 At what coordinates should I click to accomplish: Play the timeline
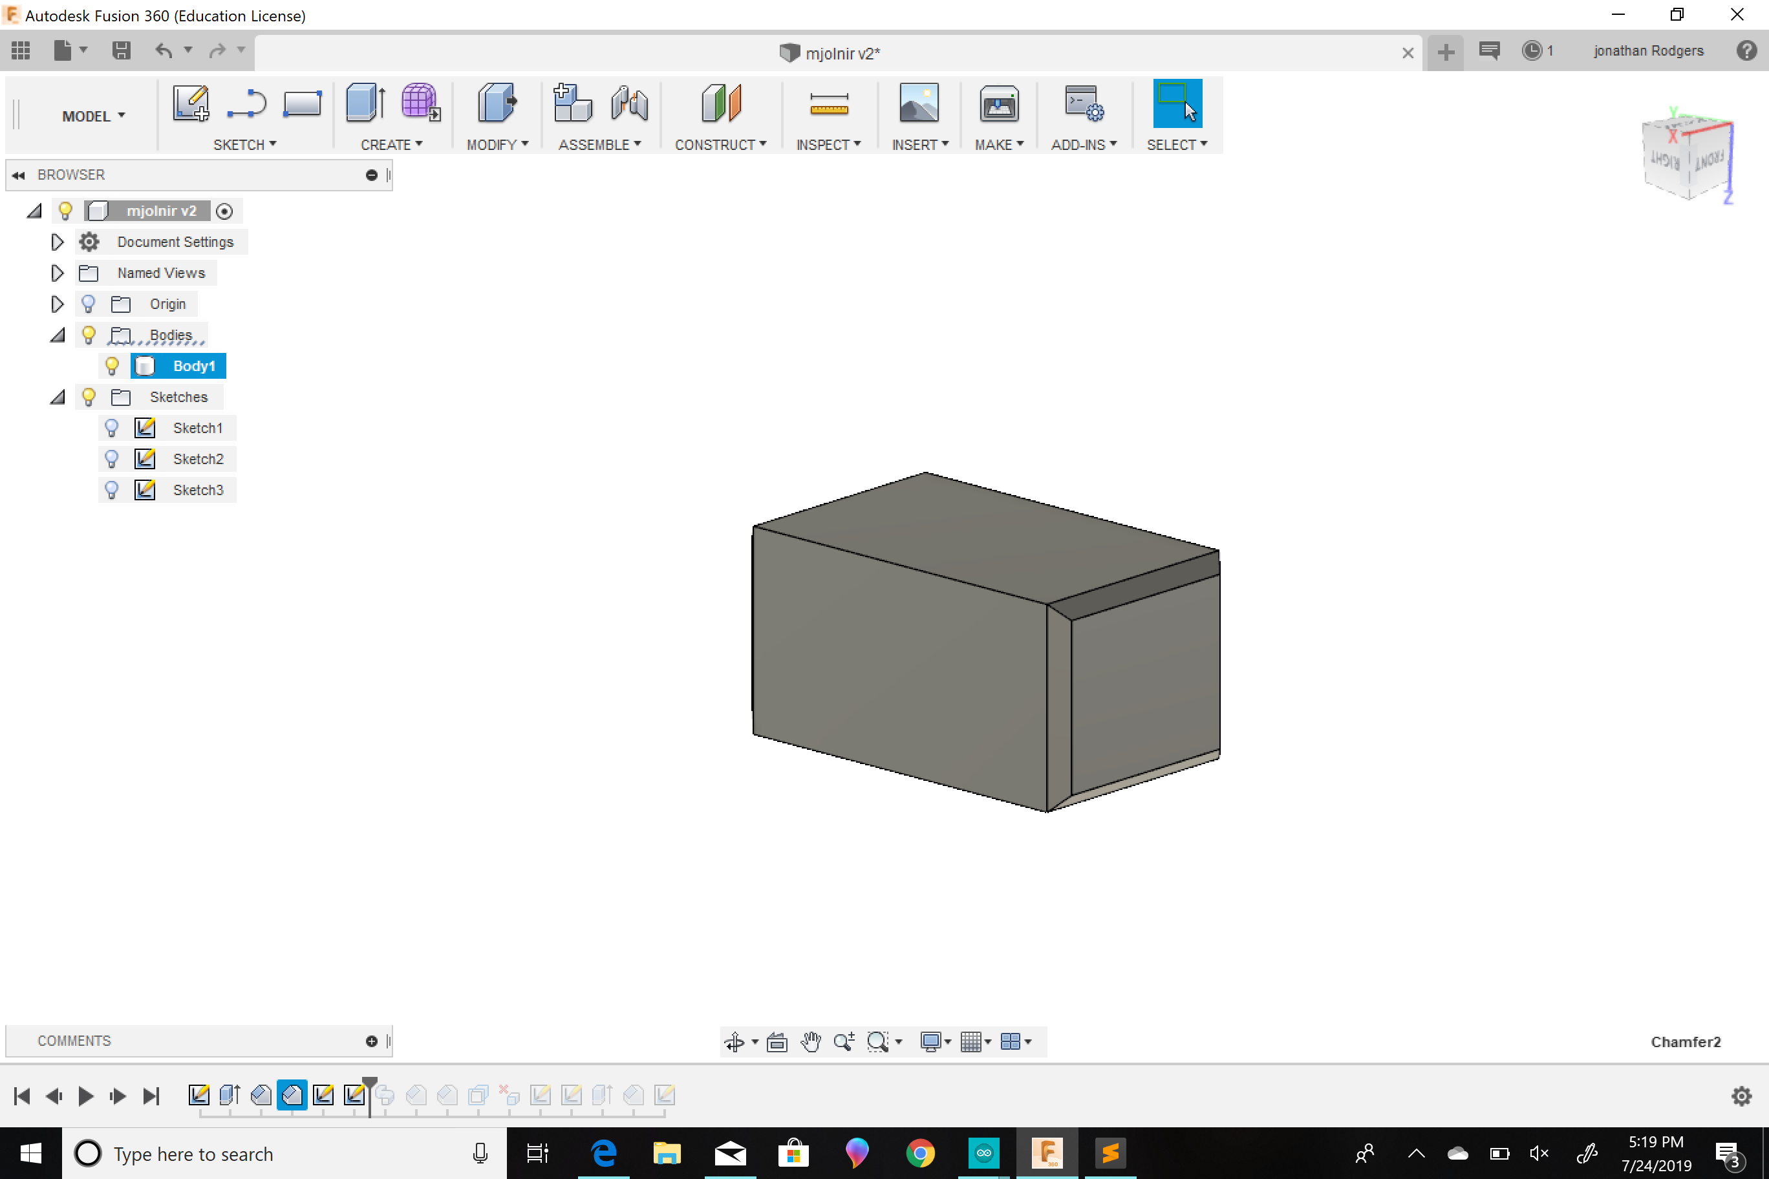(86, 1096)
